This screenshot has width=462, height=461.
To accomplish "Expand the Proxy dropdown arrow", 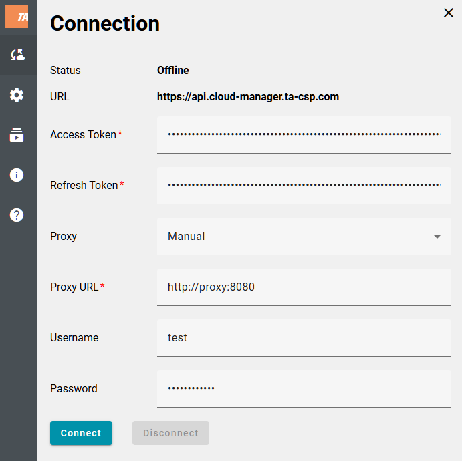I will click(437, 237).
